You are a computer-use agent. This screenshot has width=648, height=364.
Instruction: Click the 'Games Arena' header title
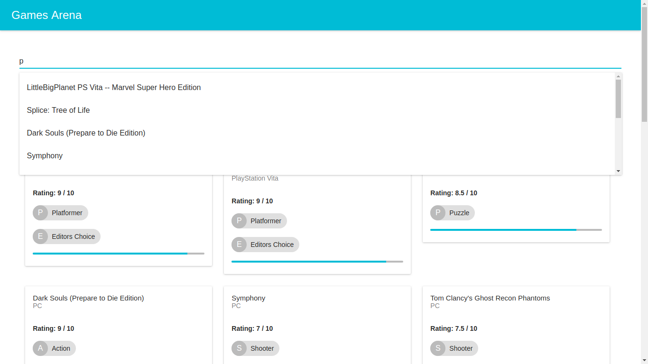[x=46, y=15]
